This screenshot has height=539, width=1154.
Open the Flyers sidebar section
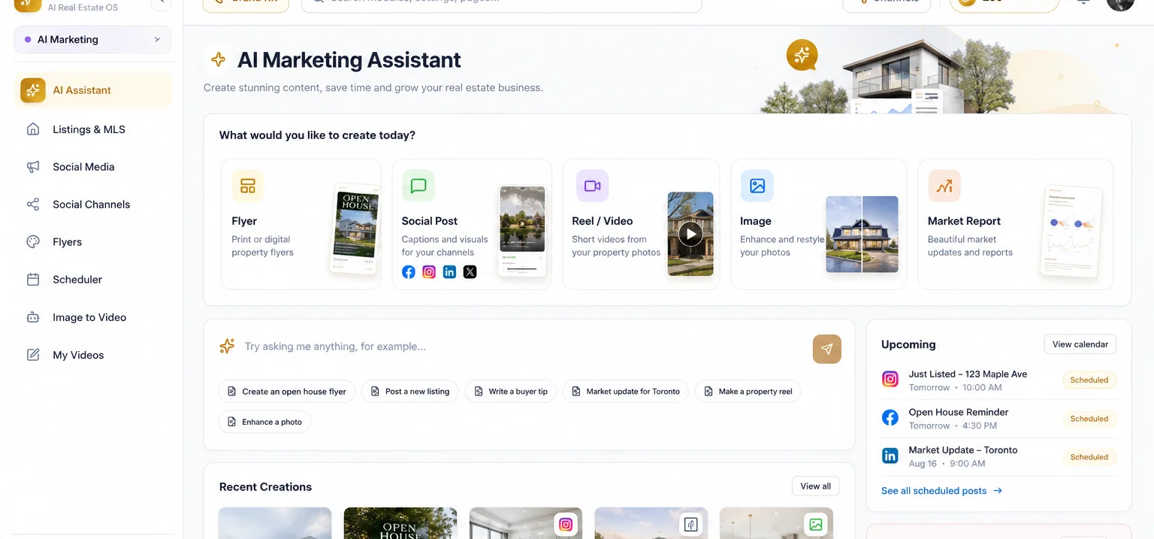(x=67, y=242)
